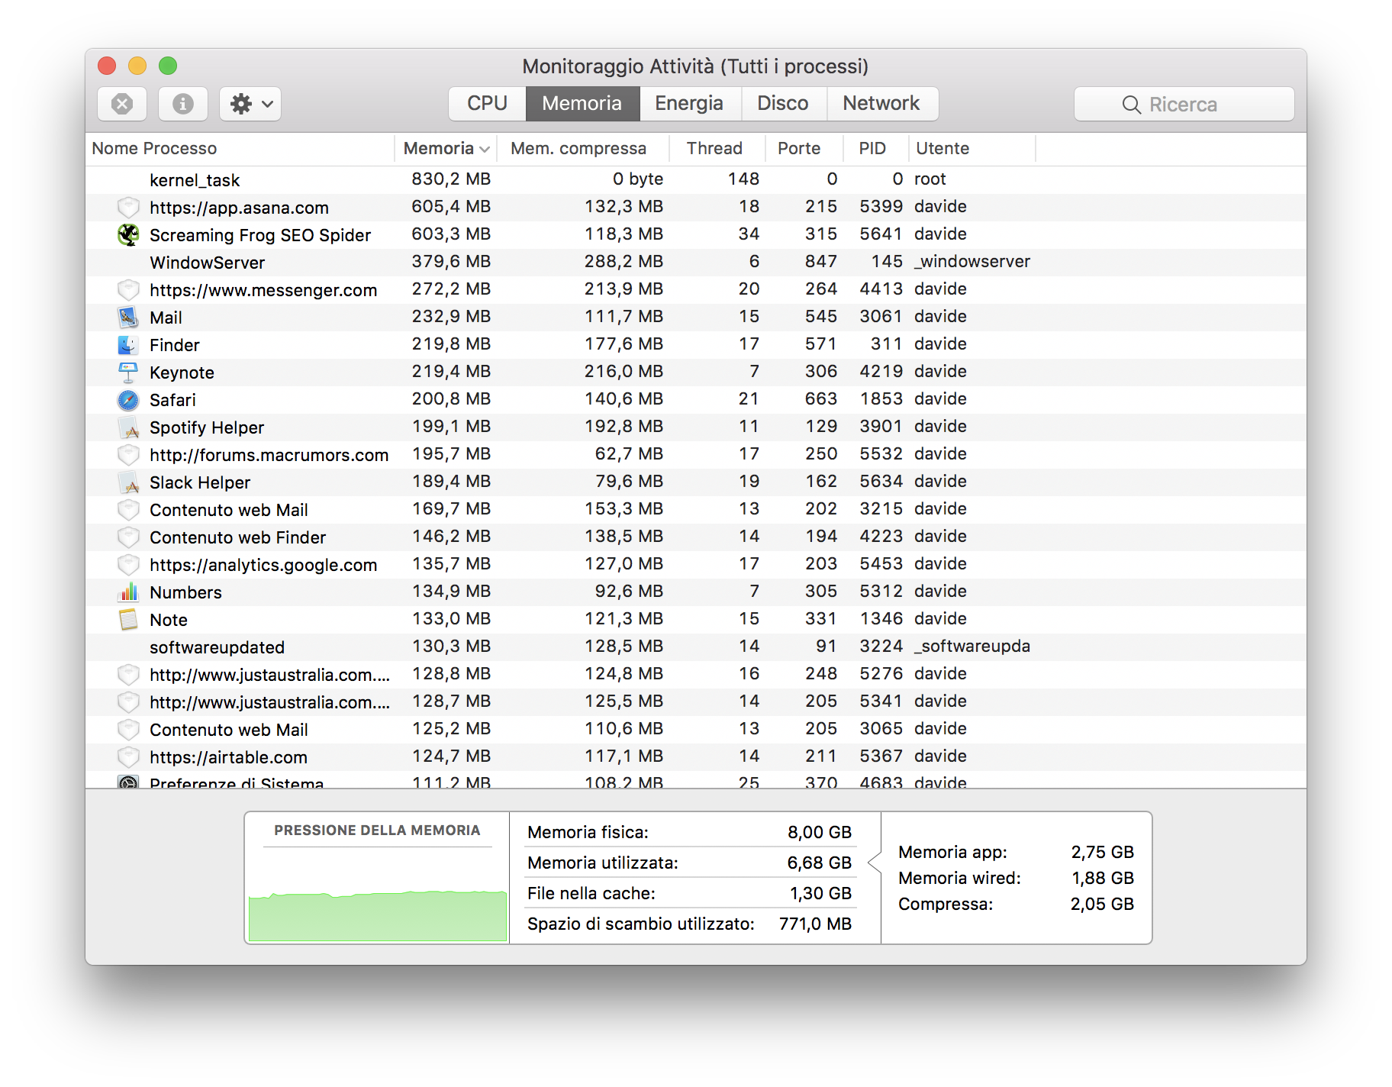Click the Finder app icon
This screenshot has width=1392, height=1087.
pyautogui.click(x=128, y=344)
